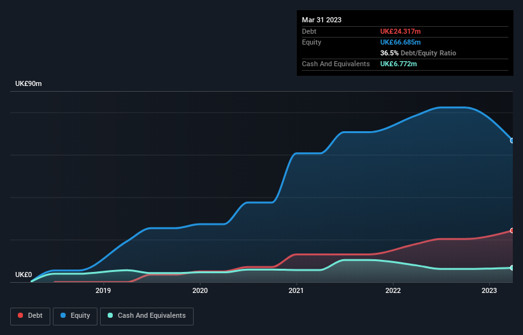This screenshot has width=523, height=335.
Task: Click the blue Equity endpoint marker
Action: (512, 141)
